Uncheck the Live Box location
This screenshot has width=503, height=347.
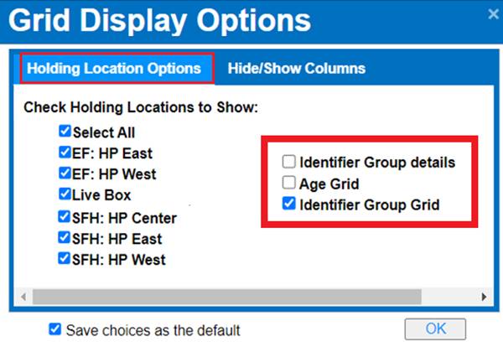pos(65,194)
